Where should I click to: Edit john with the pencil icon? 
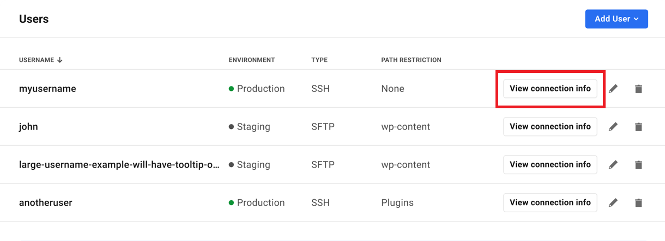click(x=613, y=127)
